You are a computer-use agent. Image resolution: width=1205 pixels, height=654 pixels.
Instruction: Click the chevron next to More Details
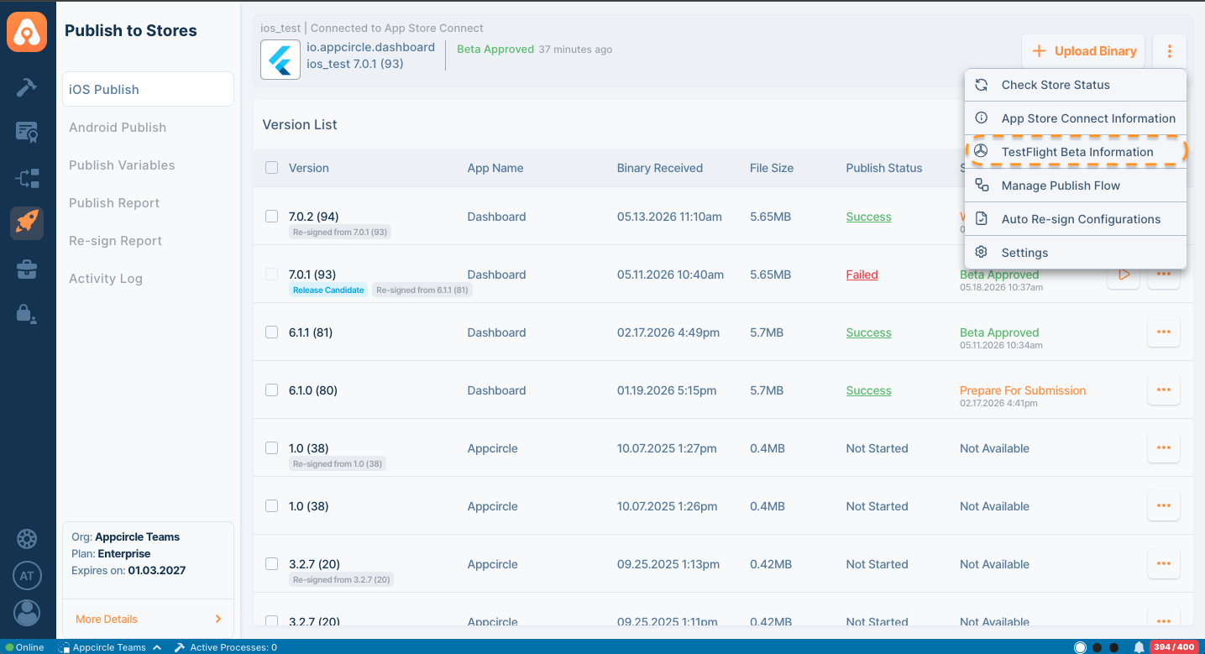(x=218, y=619)
